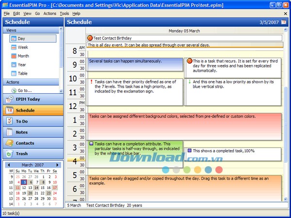This screenshot has width=291, height=218.
Task: Open the Actions menu
Action: 49,14
